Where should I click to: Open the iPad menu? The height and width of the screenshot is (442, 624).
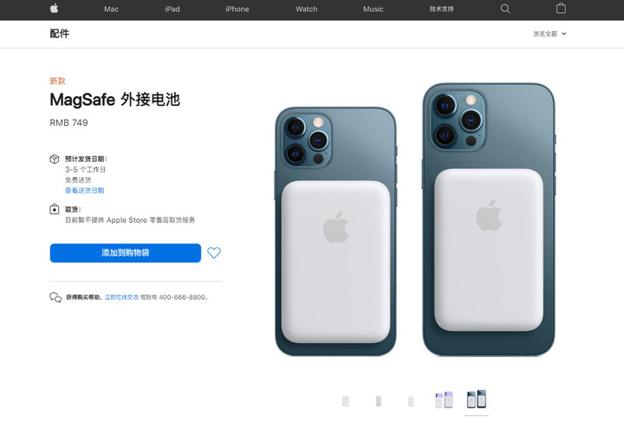172,9
